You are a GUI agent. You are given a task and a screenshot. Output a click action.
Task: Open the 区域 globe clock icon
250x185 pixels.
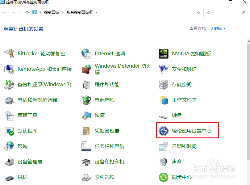9,146
